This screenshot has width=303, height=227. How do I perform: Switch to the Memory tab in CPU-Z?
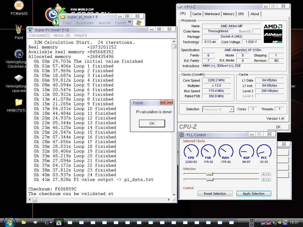pos(229,14)
